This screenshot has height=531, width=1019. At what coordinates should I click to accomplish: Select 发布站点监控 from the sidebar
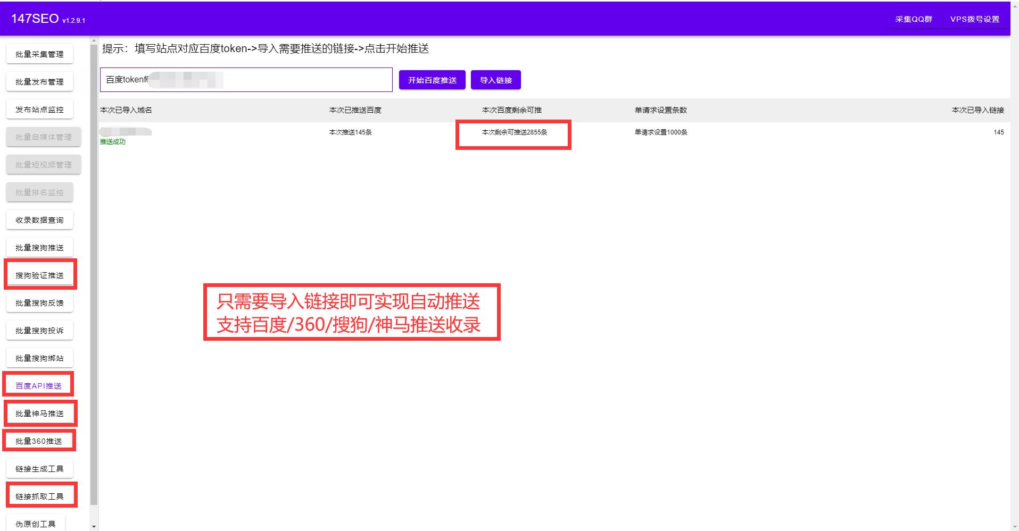(x=40, y=109)
